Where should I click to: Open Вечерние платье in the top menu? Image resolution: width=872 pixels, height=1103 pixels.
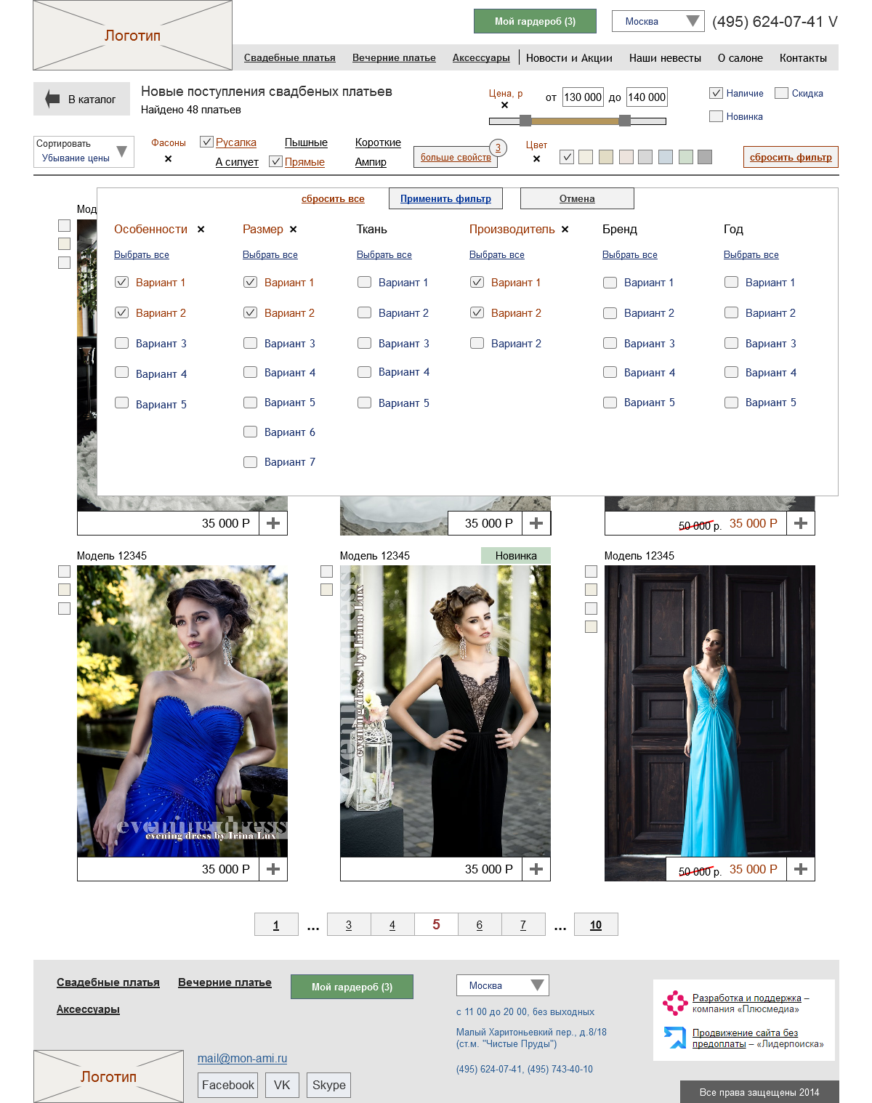[394, 57]
